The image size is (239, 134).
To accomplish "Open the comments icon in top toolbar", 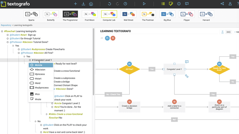I will pos(187,4).
